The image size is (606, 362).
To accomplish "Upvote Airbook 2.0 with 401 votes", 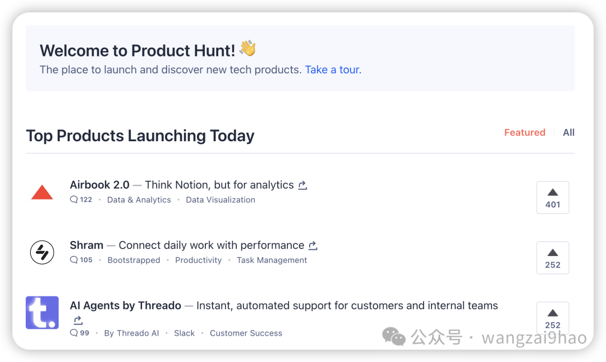I will tap(553, 197).
